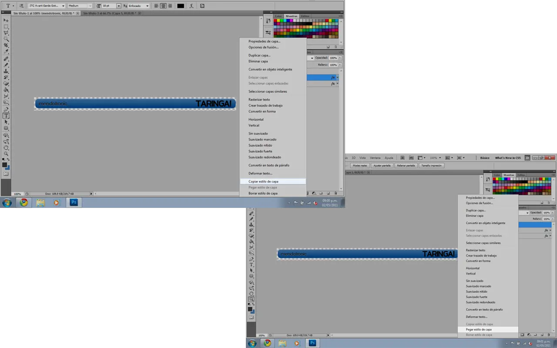This screenshot has width=557, height=348.
Task: Open the ITC Avant Garde font family dropdown
Action: 63,6
